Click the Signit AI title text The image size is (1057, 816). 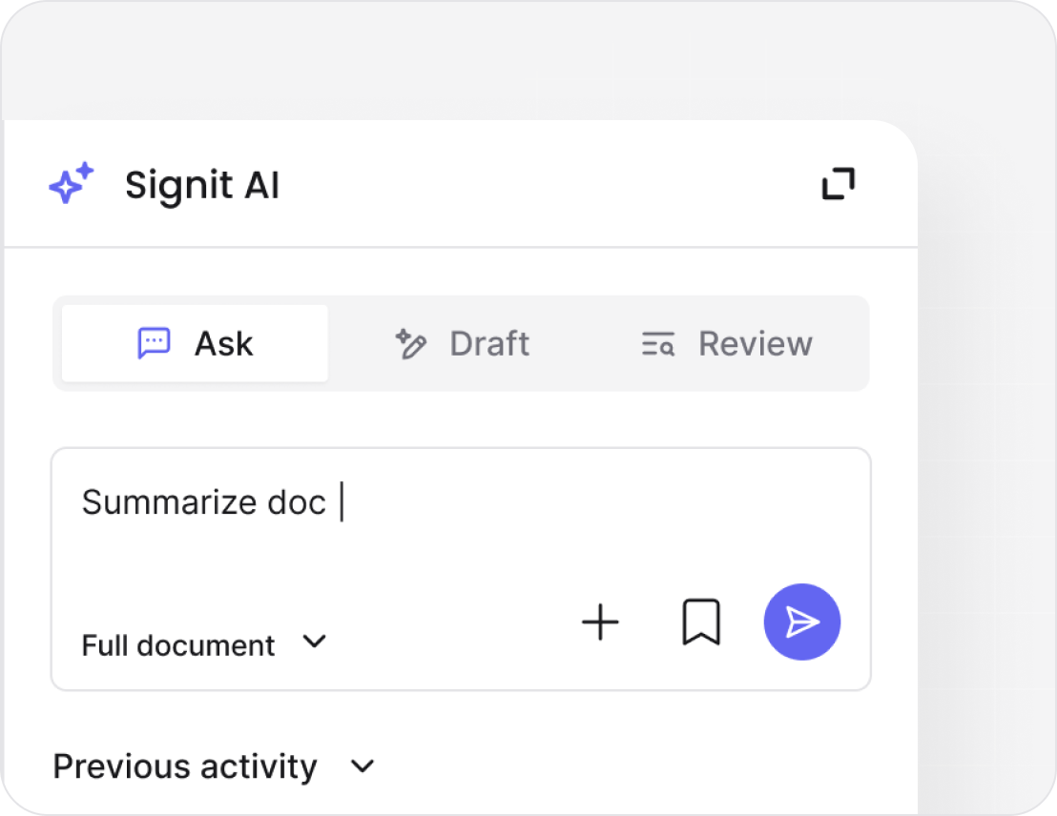[x=202, y=185]
